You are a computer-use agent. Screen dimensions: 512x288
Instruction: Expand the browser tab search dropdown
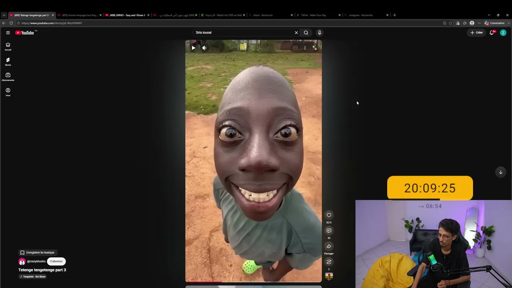4,15
